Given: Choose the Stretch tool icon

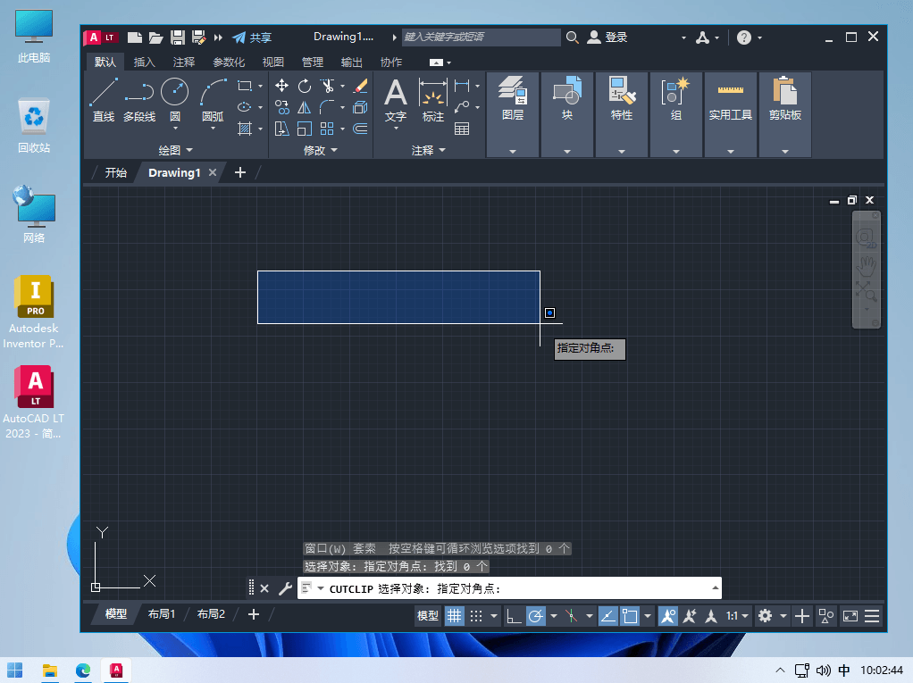Looking at the screenshot, I should tap(281, 129).
